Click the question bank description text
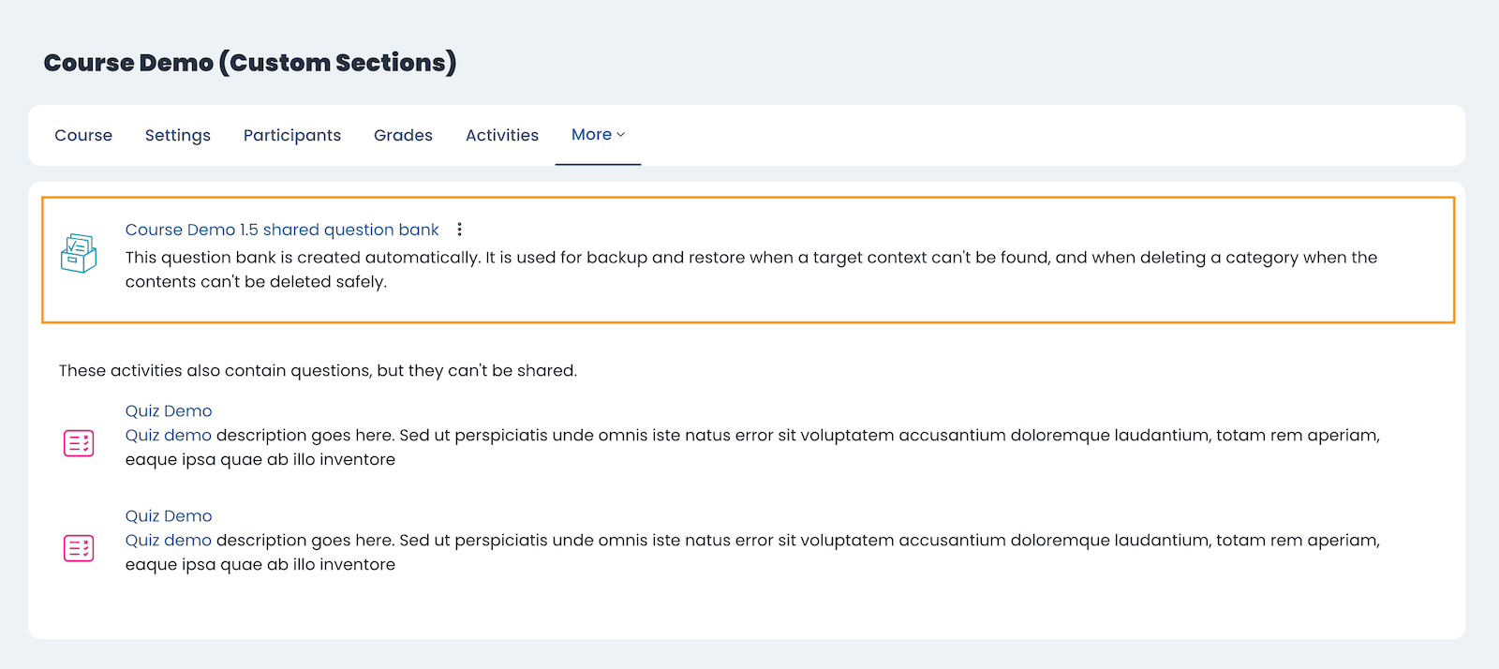Viewport: 1499px width, 669px height. click(x=751, y=270)
